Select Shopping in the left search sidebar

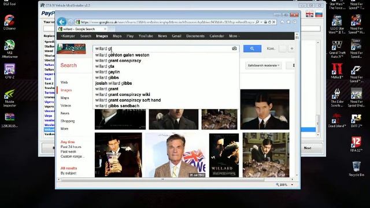coord(68,121)
